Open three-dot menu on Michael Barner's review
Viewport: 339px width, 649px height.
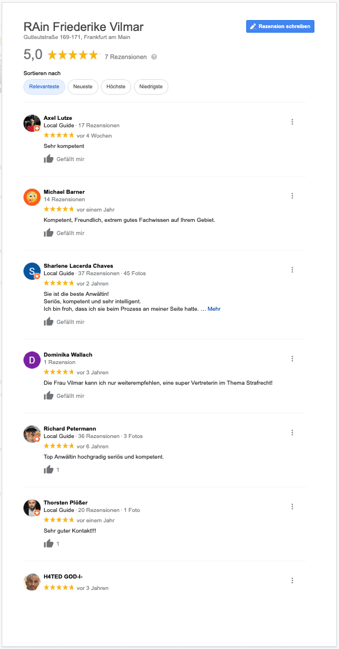(292, 196)
